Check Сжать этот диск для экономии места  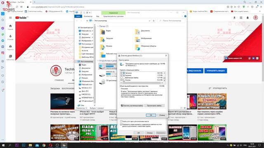coord(121,121)
